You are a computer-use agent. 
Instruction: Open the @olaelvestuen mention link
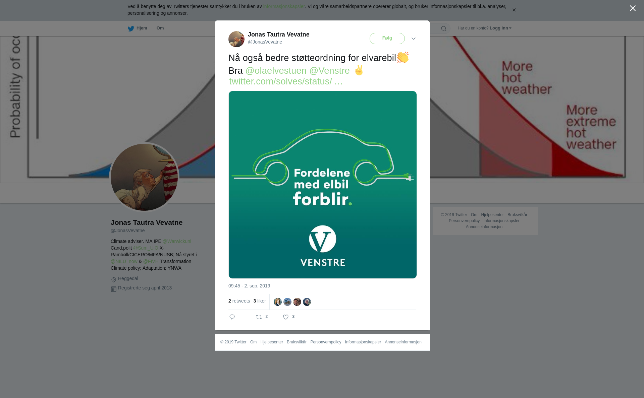point(276,71)
